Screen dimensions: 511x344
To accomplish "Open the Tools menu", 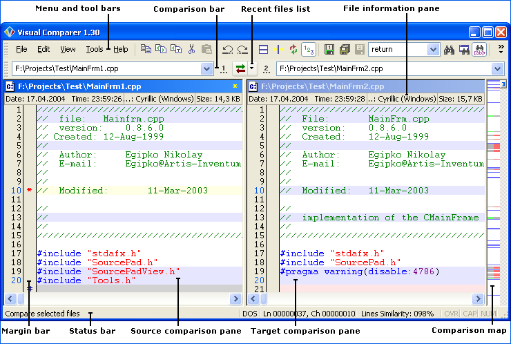I will [95, 50].
